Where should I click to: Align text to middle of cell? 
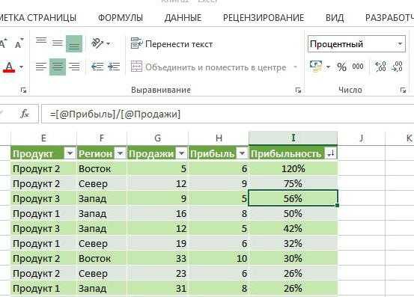[x=58, y=43]
